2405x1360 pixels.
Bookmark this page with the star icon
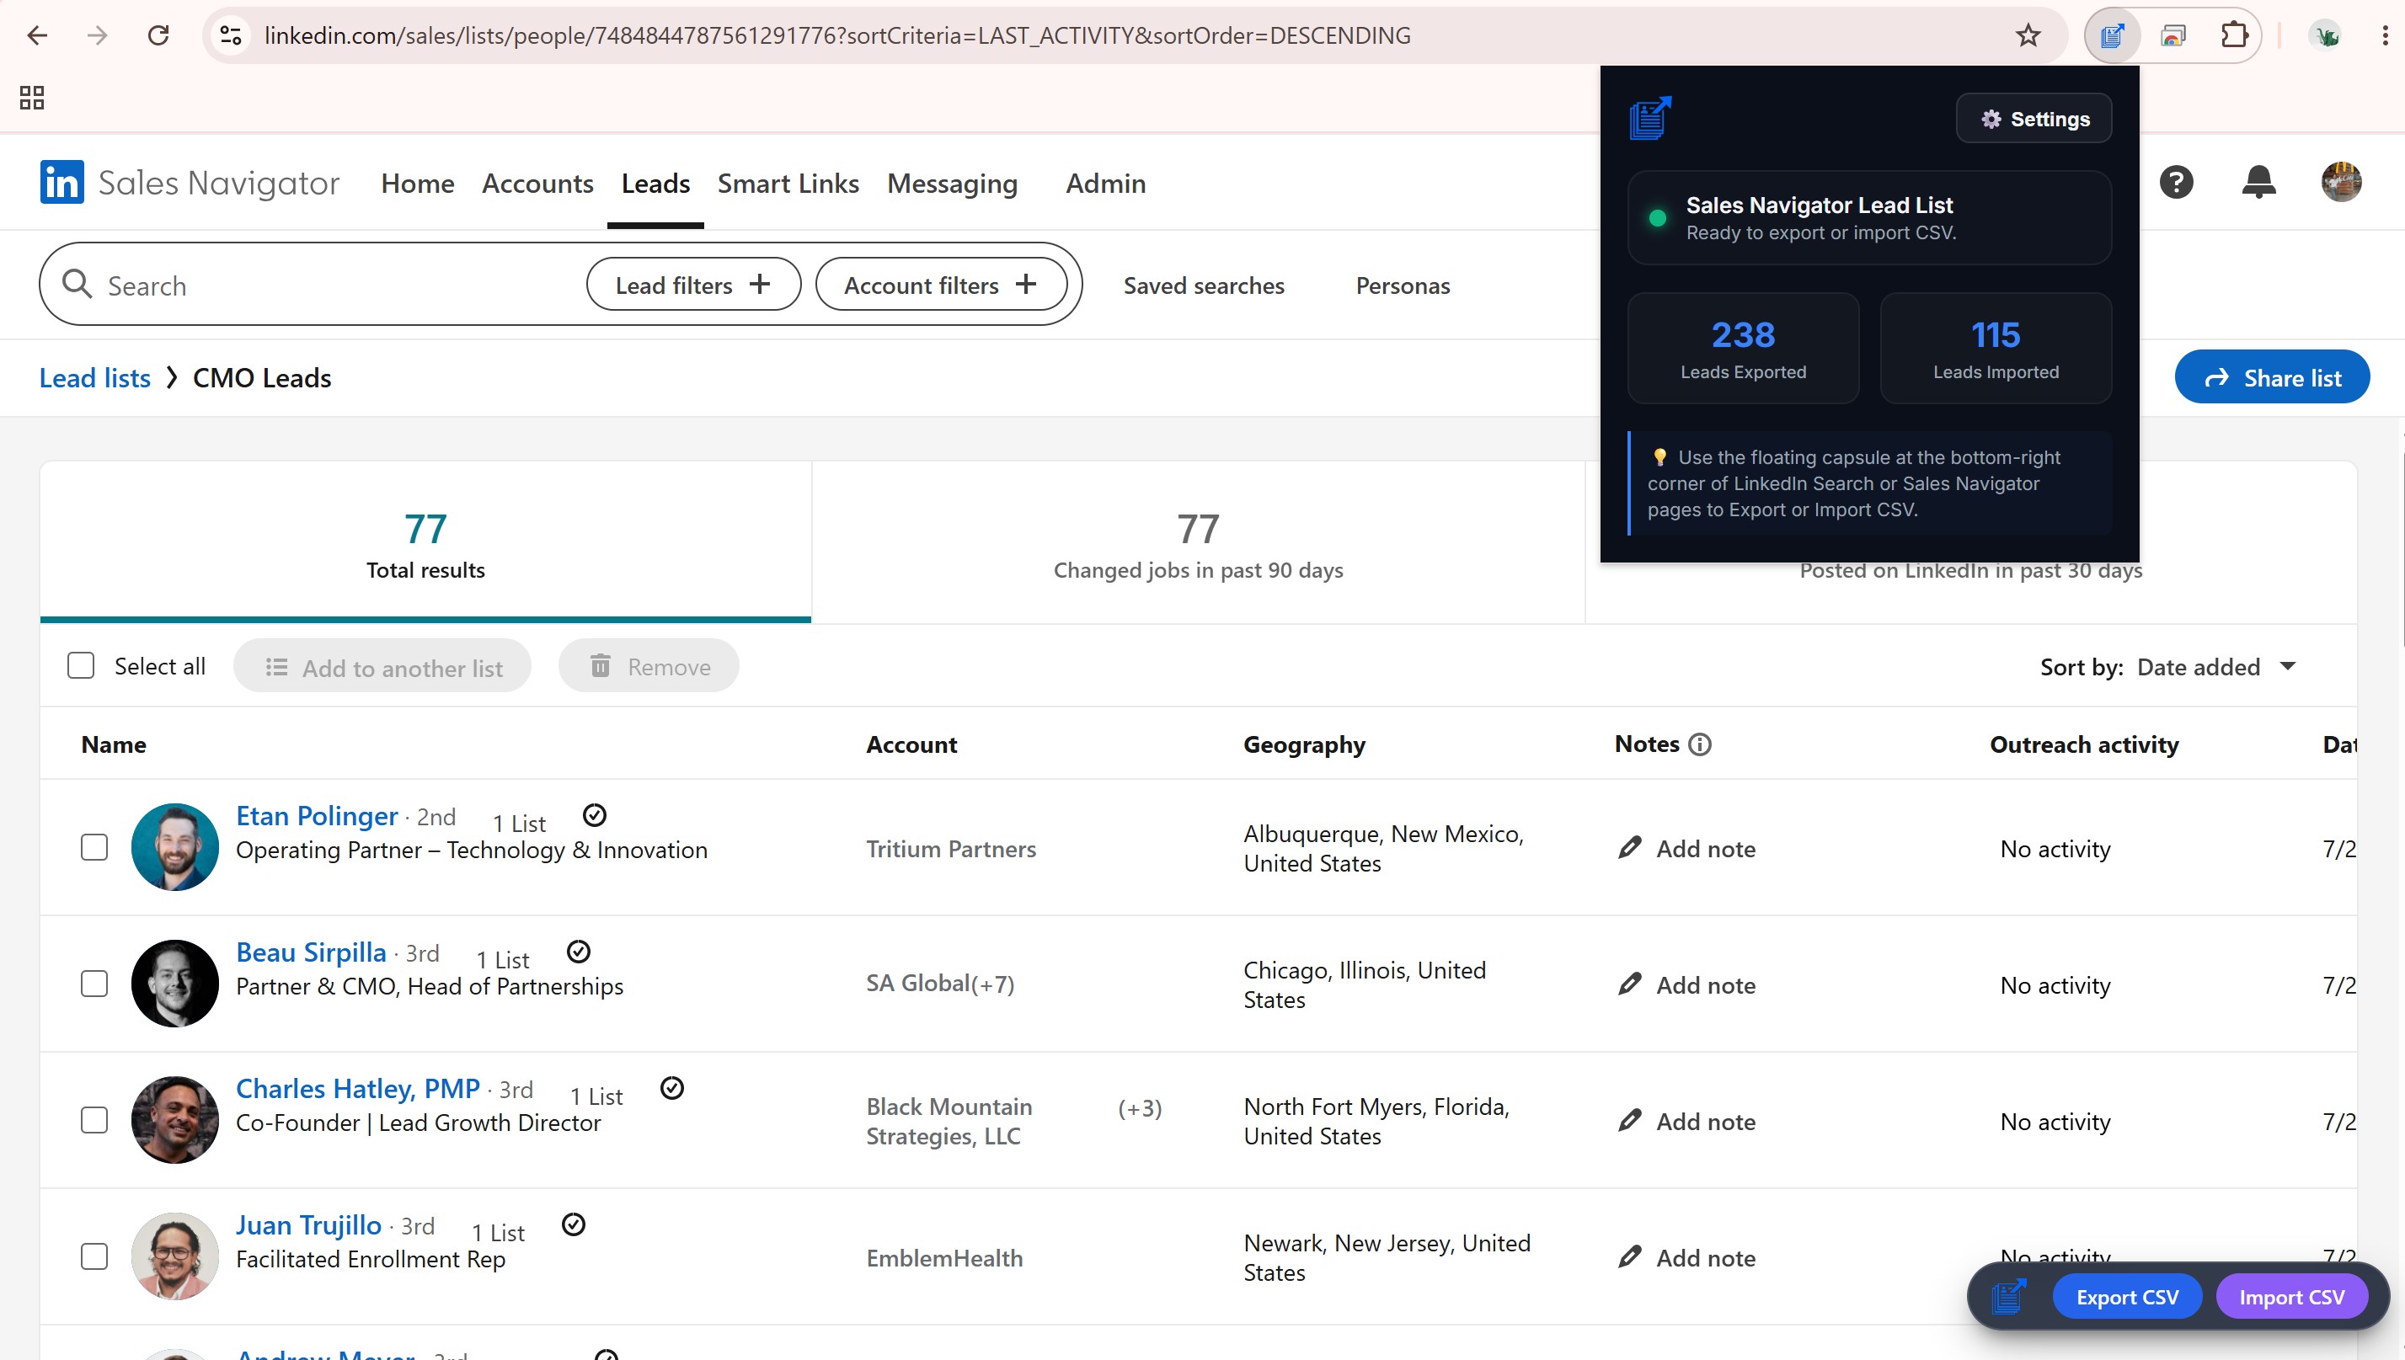pos(2028,35)
